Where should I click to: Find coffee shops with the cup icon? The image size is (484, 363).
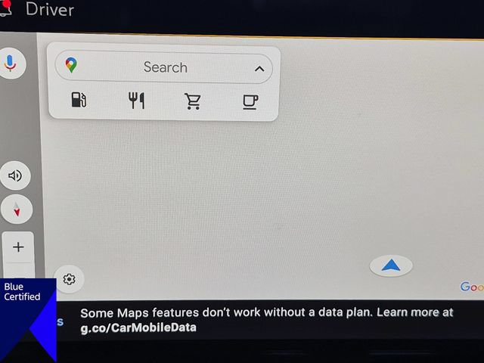coord(250,102)
